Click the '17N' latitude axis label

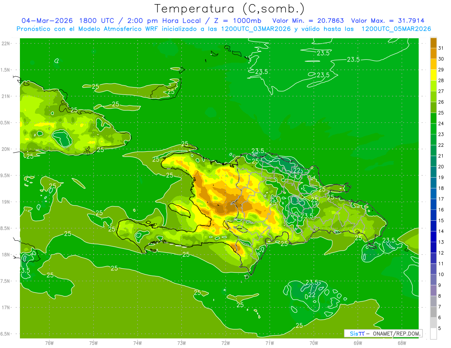coord(6,308)
